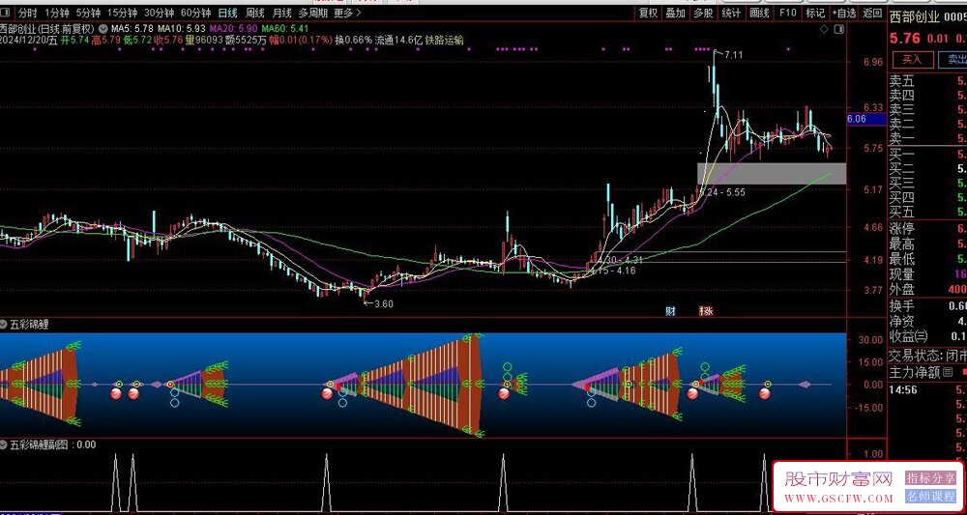
Task: Open the dropdown next to 西部创业(日线.前复权)
Action: click(x=102, y=28)
